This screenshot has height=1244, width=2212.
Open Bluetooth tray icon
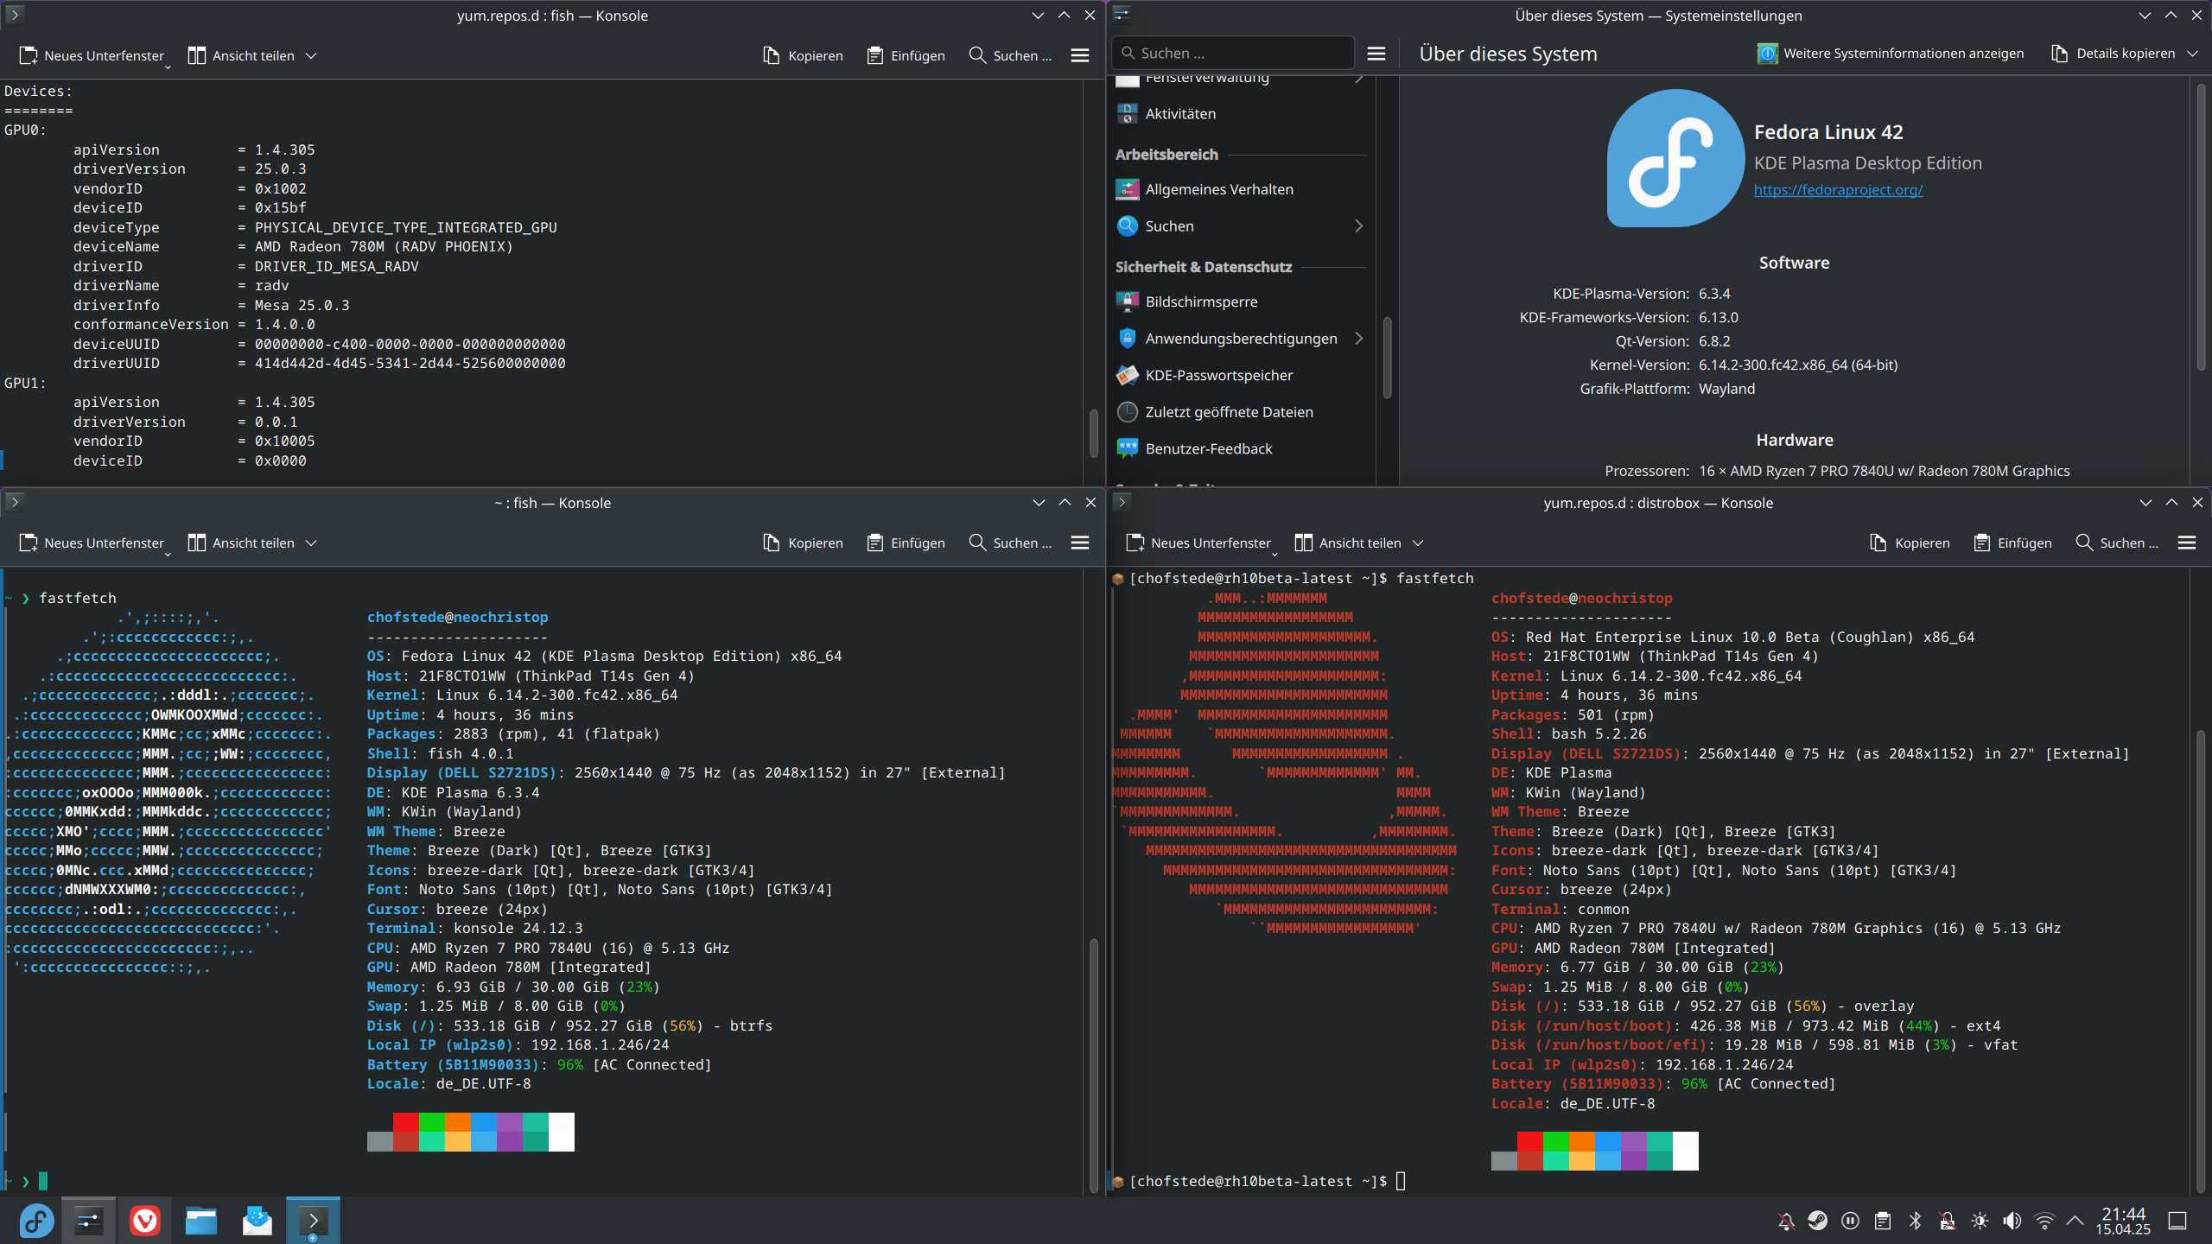pos(1915,1221)
